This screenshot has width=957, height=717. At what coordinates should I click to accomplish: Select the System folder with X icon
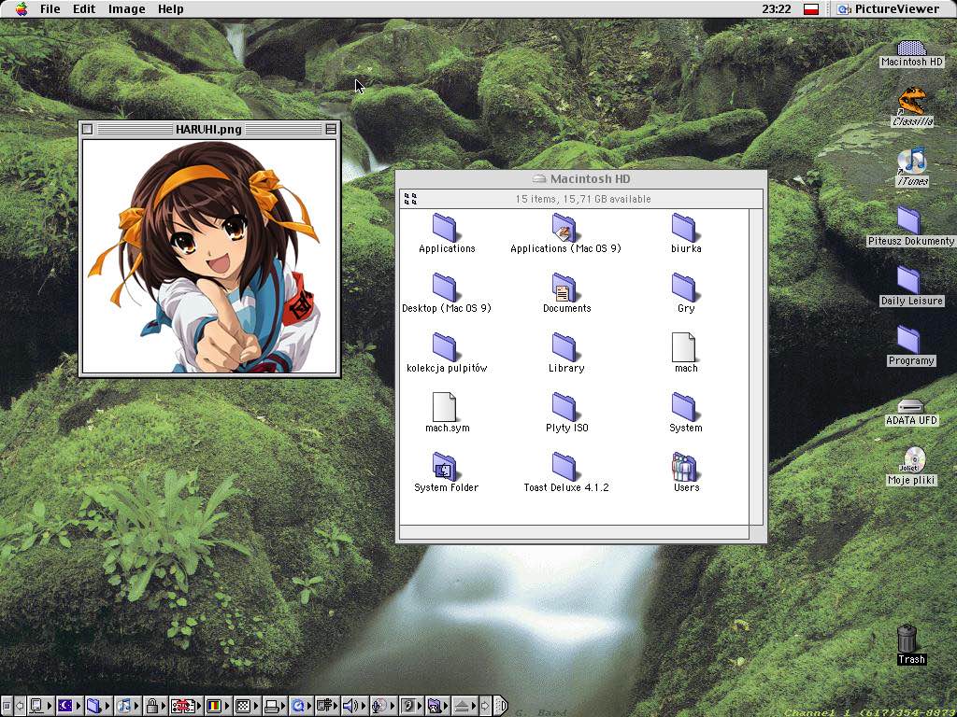tap(685, 412)
